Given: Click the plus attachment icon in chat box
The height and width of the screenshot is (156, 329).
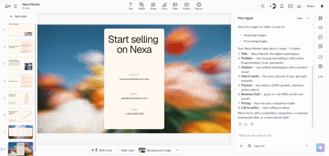Looking at the screenshot, I should pyautogui.click(x=241, y=146).
